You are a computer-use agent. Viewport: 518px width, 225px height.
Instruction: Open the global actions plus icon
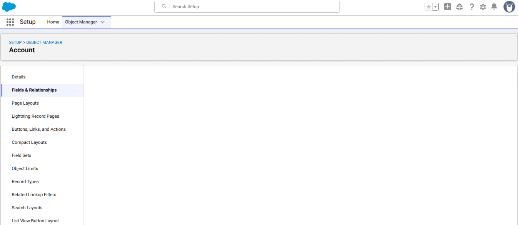(448, 7)
